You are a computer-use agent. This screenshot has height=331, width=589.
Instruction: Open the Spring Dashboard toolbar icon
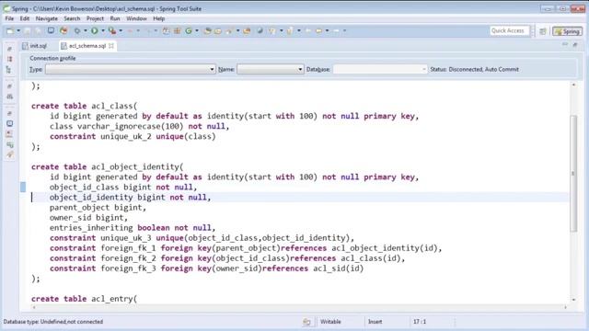pyautogui.click(x=64, y=30)
